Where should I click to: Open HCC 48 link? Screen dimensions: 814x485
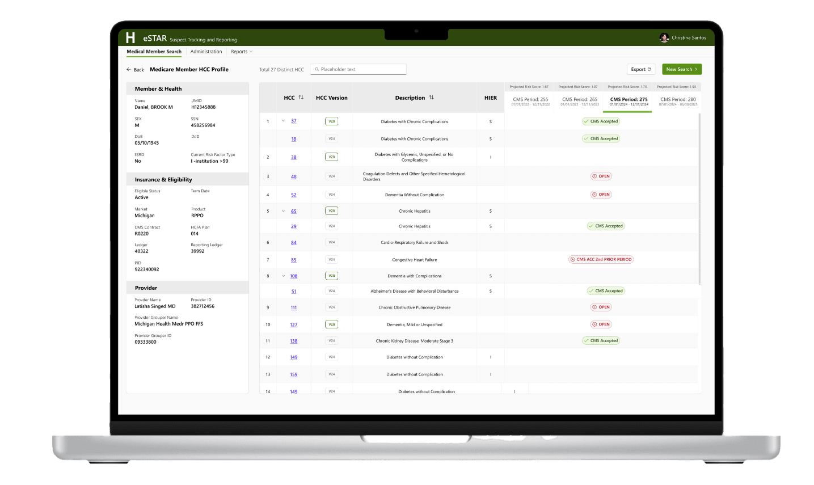pyautogui.click(x=294, y=176)
